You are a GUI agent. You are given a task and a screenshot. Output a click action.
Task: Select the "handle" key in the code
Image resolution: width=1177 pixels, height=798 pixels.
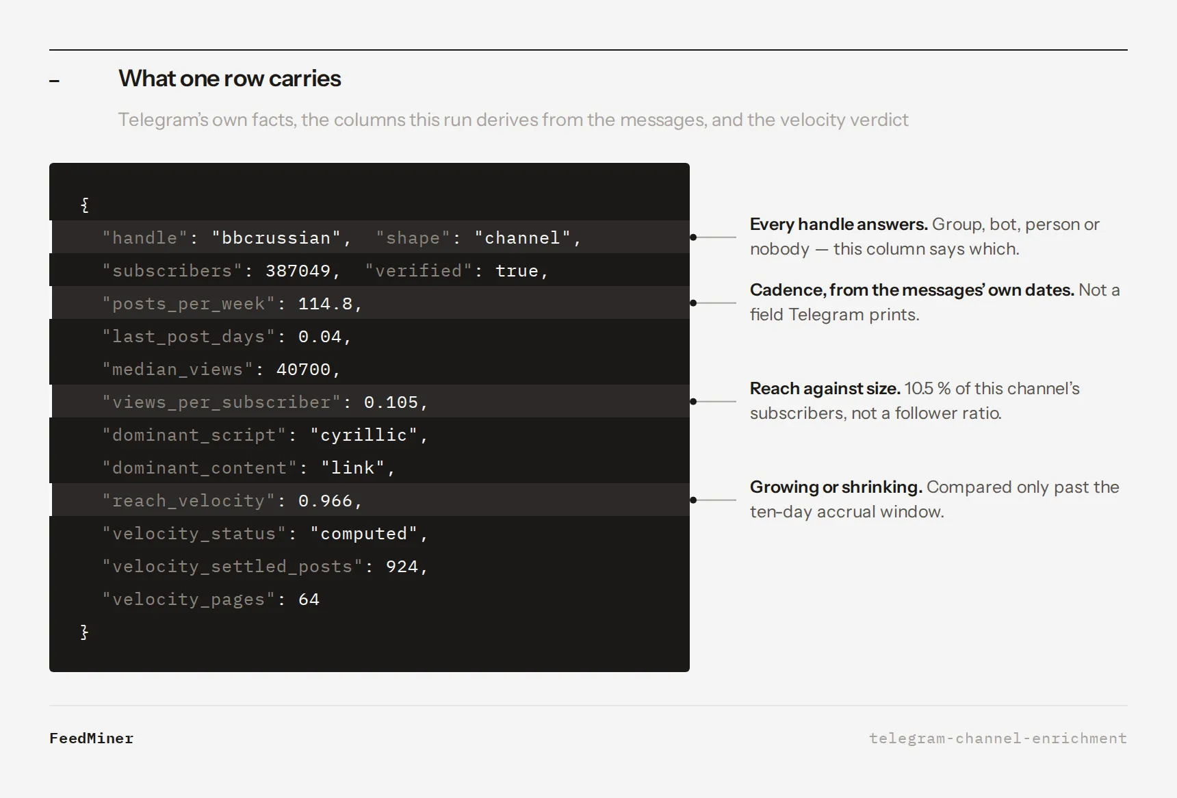pos(144,237)
